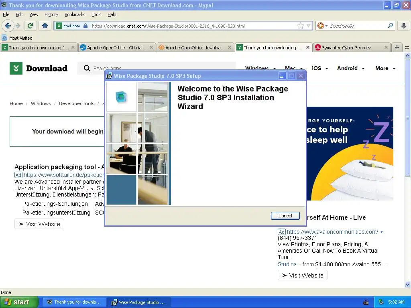
Task: Go to the Home page icon
Action: point(45,26)
